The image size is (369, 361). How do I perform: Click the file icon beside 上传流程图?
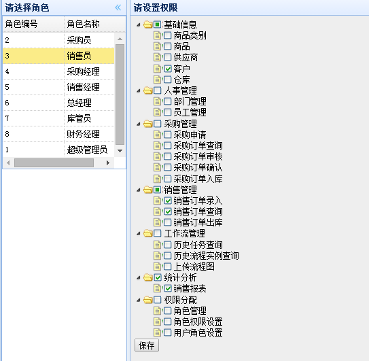[157, 267]
